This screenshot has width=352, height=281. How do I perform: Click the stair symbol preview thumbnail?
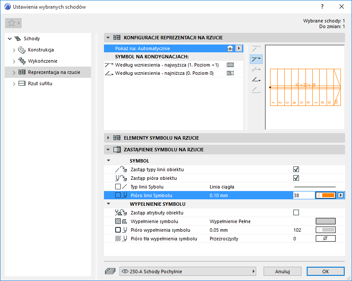[x=305, y=87]
